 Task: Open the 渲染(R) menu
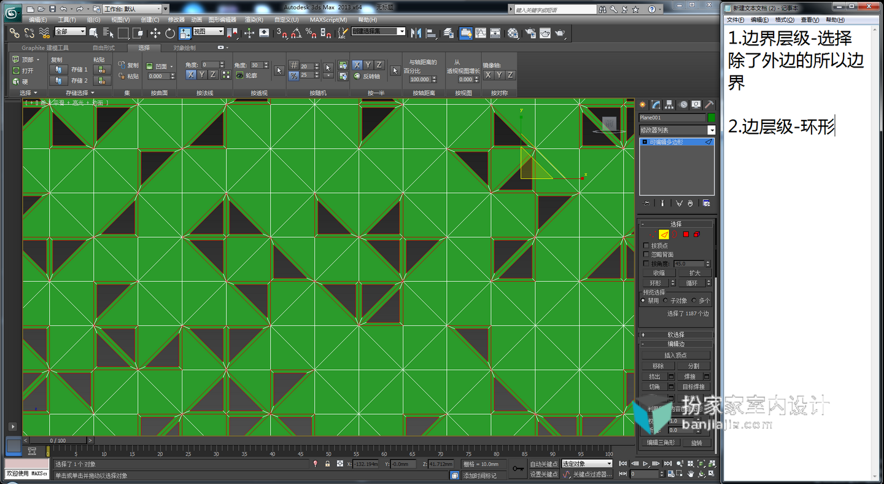click(254, 20)
